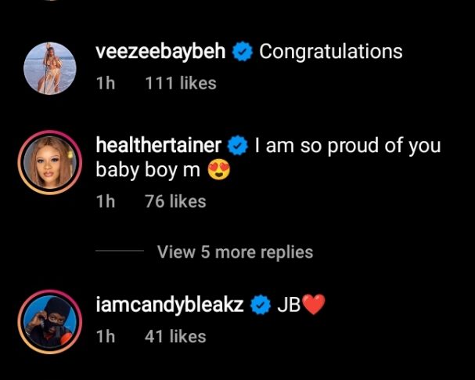
Task: View the 111 likes on veezeebaybeh's comment
Action: click(181, 82)
